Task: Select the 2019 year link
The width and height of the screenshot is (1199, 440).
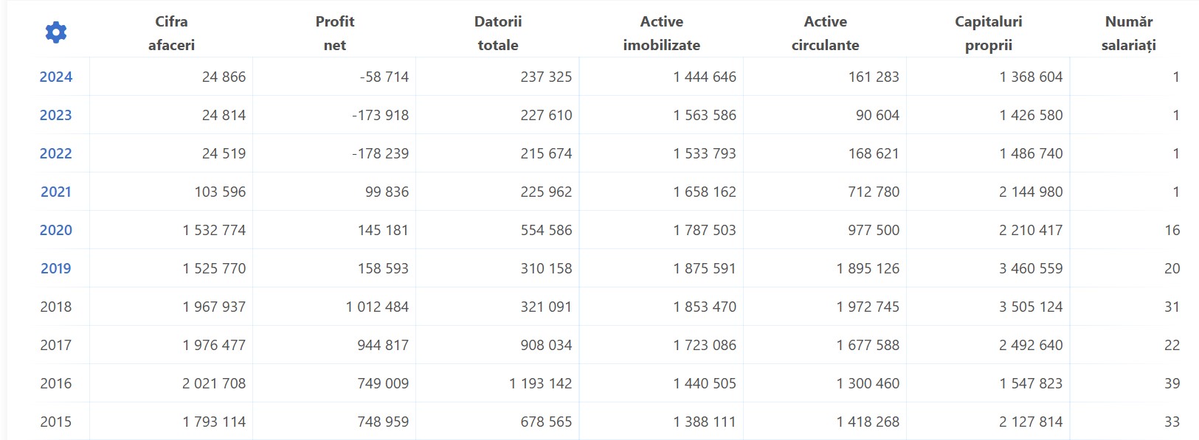Action: [56, 268]
